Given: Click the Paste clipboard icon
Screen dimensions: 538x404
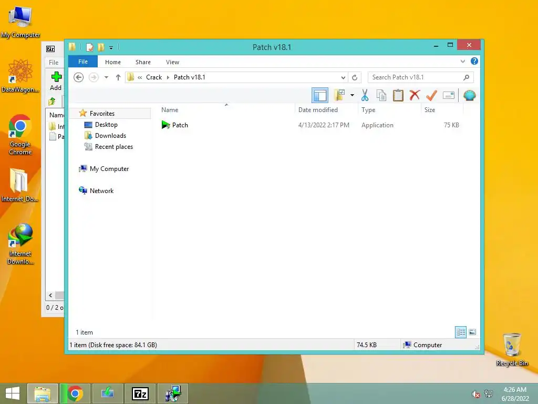Looking at the screenshot, I should (398, 95).
